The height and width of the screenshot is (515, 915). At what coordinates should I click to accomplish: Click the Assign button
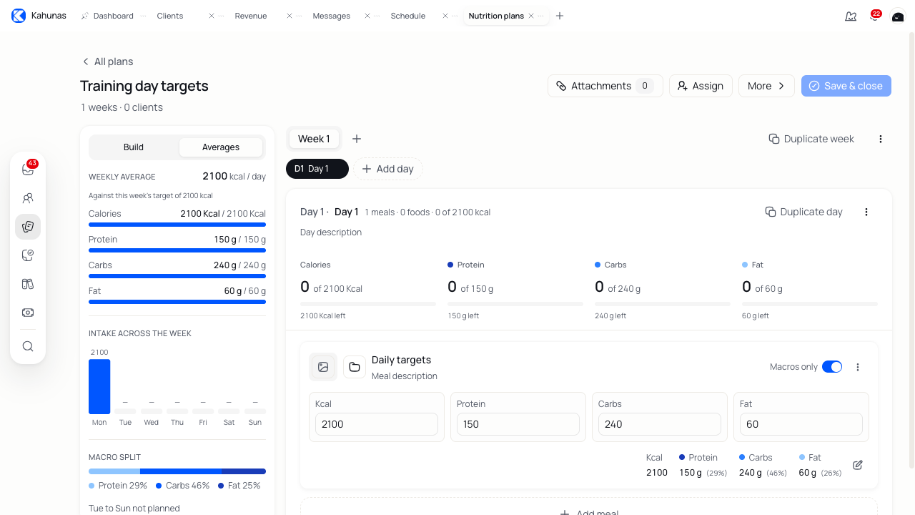[701, 86]
